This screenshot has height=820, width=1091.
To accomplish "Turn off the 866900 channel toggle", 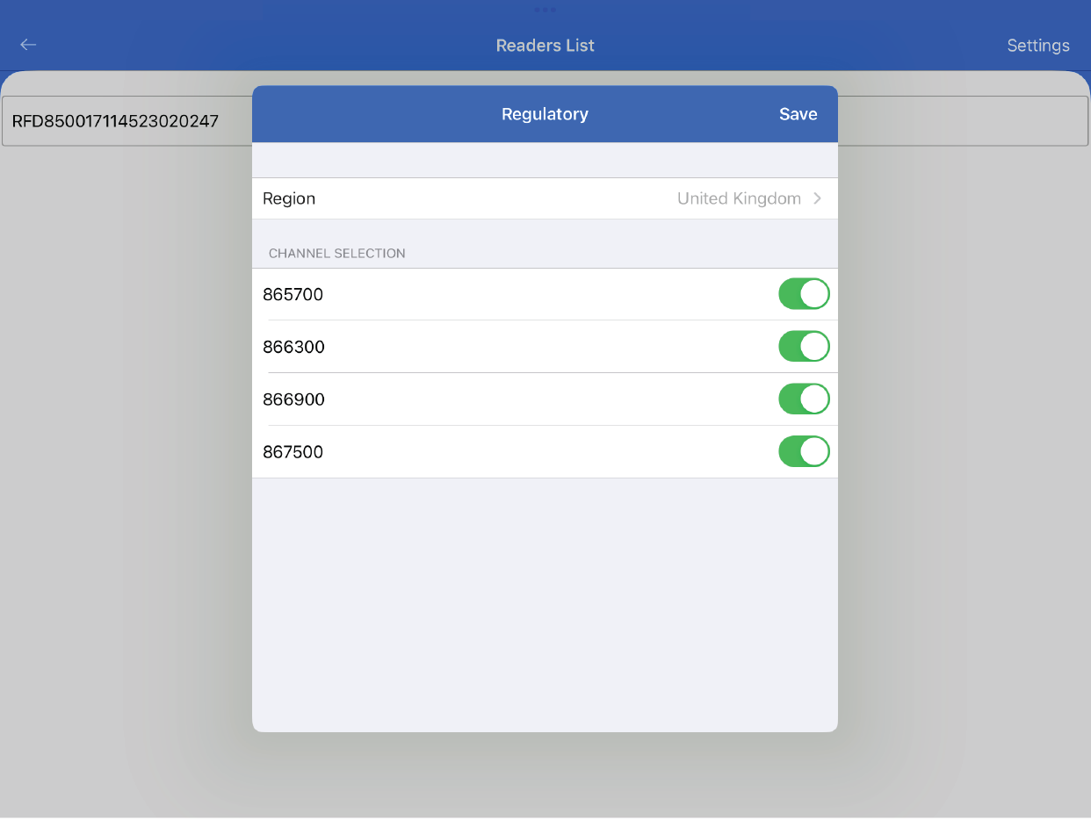I will [803, 399].
